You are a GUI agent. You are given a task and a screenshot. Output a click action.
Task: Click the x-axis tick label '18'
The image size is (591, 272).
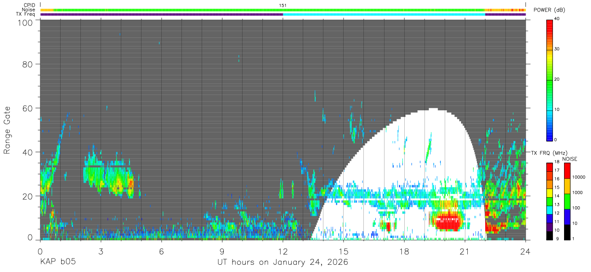click(404, 251)
